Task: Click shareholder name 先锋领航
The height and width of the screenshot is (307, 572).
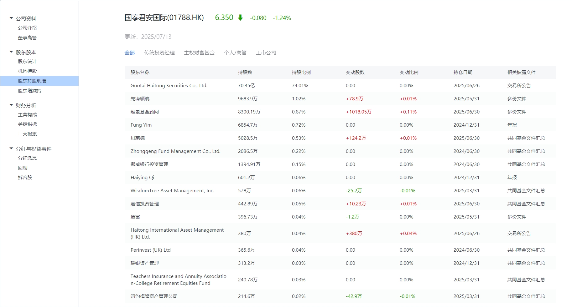Action: [x=140, y=99]
